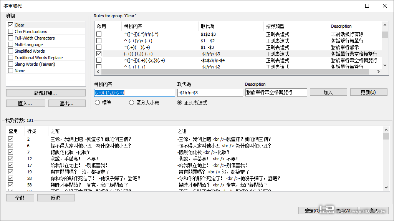Maximize the 多重取代 window

click(x=367, y=6)
